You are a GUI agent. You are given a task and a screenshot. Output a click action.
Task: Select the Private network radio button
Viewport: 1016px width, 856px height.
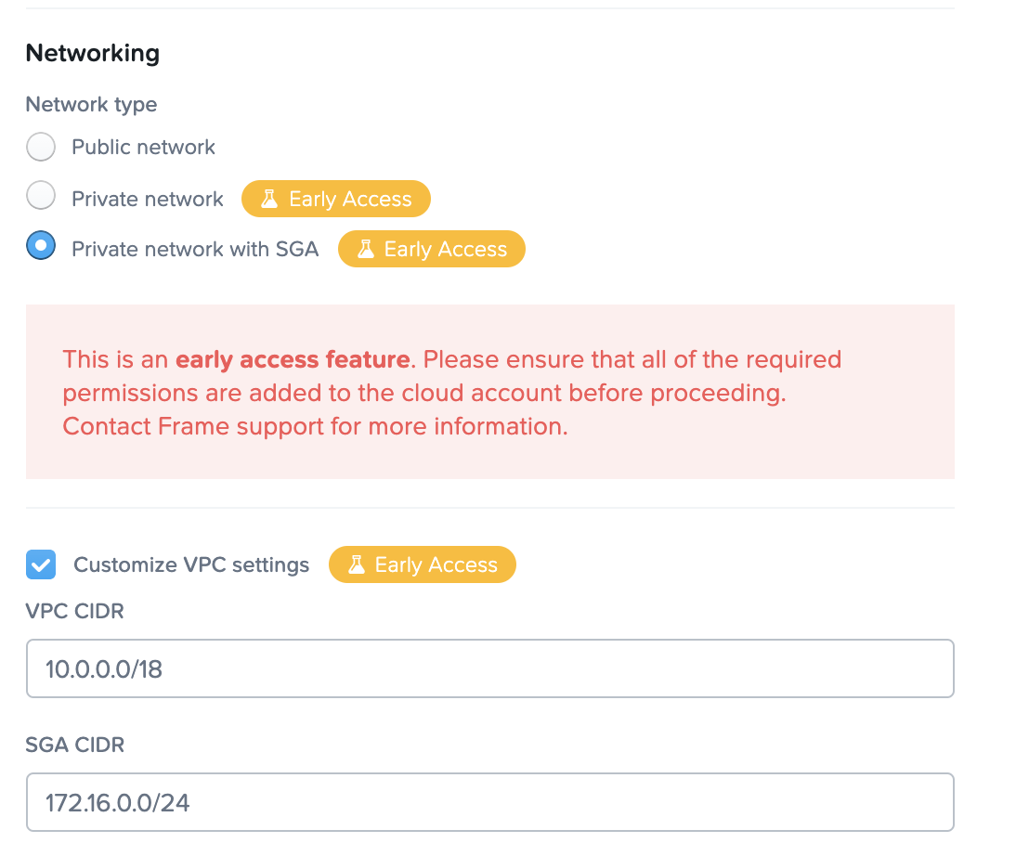click(x=41, y=198)
